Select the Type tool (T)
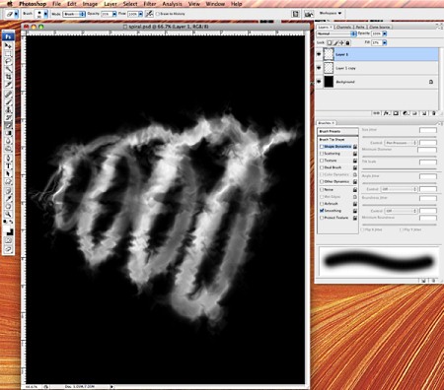This screenshot has height=390, width=444. (8, 166)
